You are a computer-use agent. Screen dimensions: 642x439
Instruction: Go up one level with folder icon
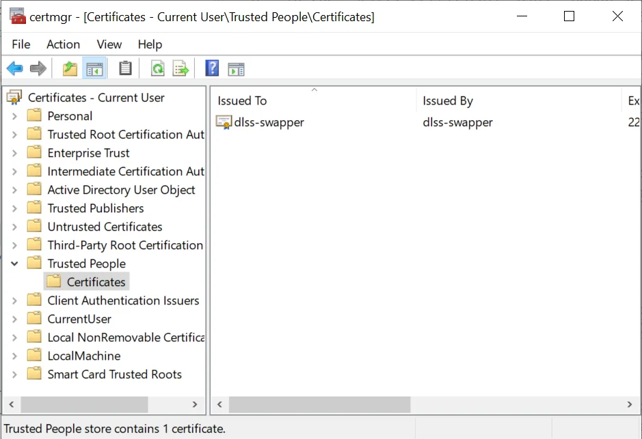[x=70, y=68]
